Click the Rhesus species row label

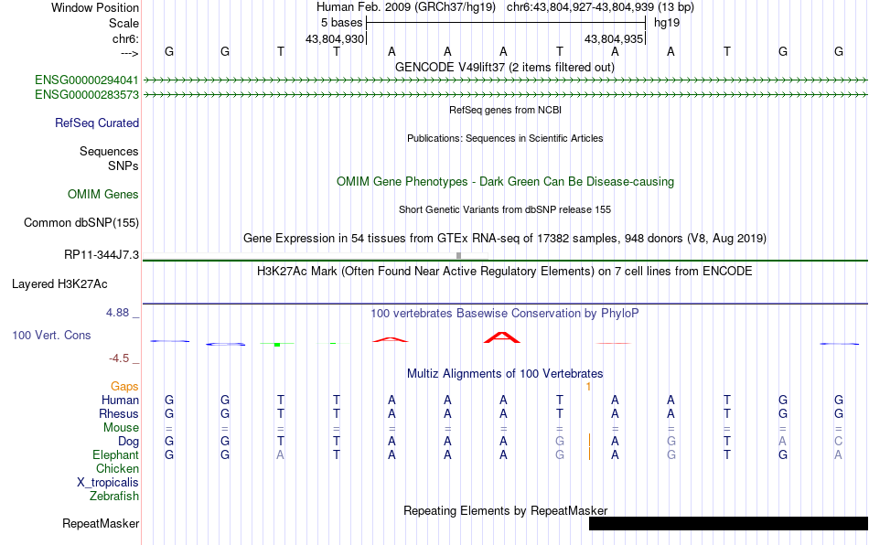click(119, 413)
